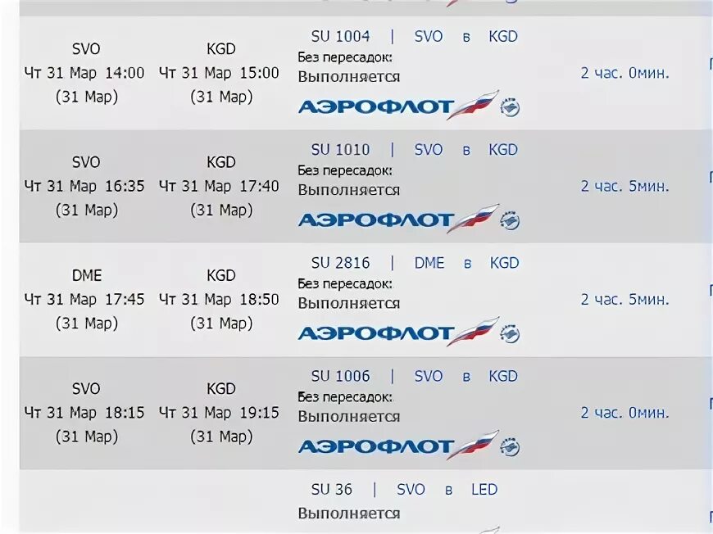The width and height of the screenshot is (713, 534).
Task: Click the Aeroflot logo in the SU 1004 row
Action: (x=399, y=106)
